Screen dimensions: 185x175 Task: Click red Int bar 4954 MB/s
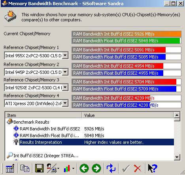126,66
